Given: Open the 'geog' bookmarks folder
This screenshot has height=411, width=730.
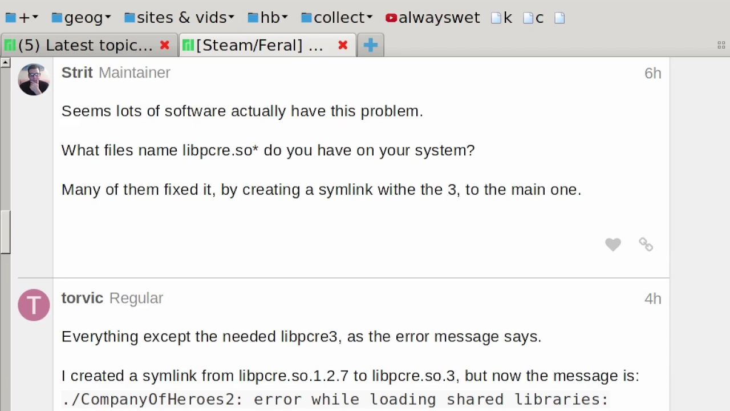Looking at the screenshot, I should (x=81, y=18).
